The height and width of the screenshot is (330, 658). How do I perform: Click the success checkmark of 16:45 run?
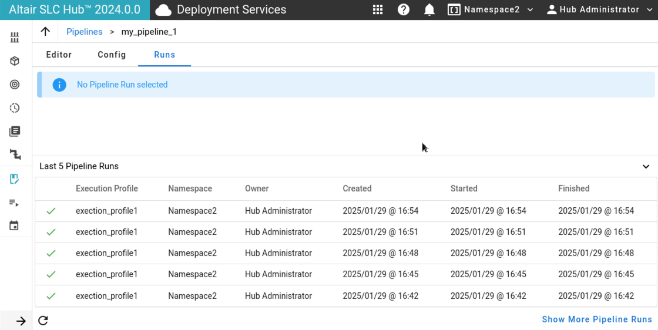(51, 274)
